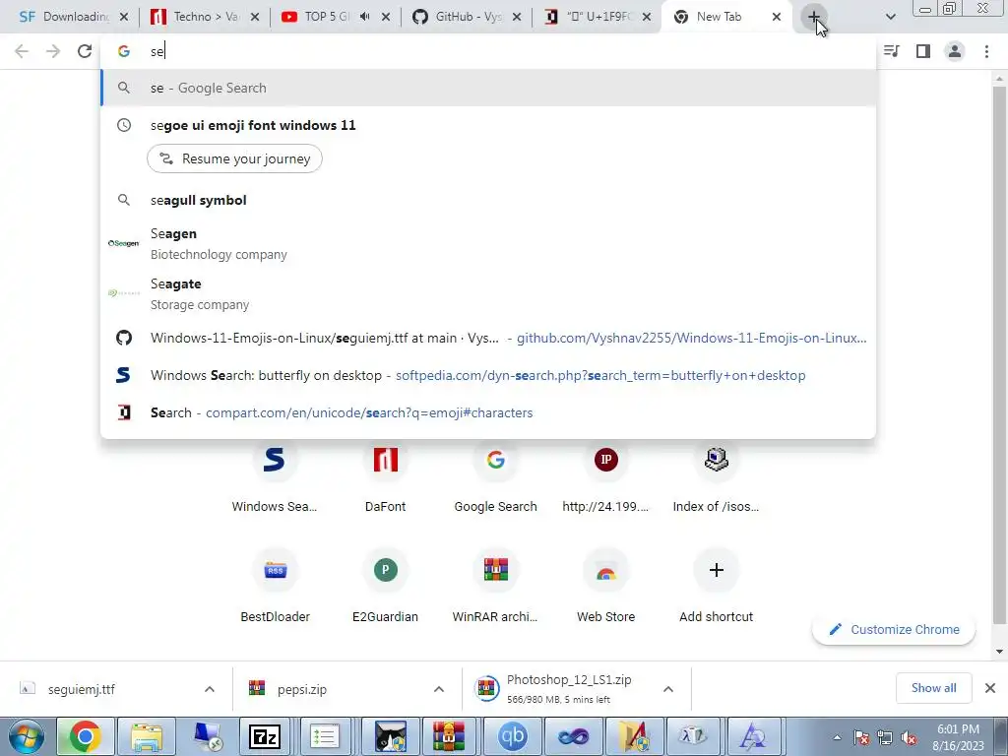Close the GitHub tab
The height and width of the screenshot is (756, 1008).
(x=516, y=17)
